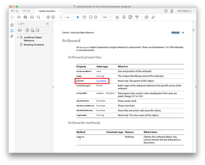
Task: Click the Artboard heading text
Action: click(x=71, y=41)
